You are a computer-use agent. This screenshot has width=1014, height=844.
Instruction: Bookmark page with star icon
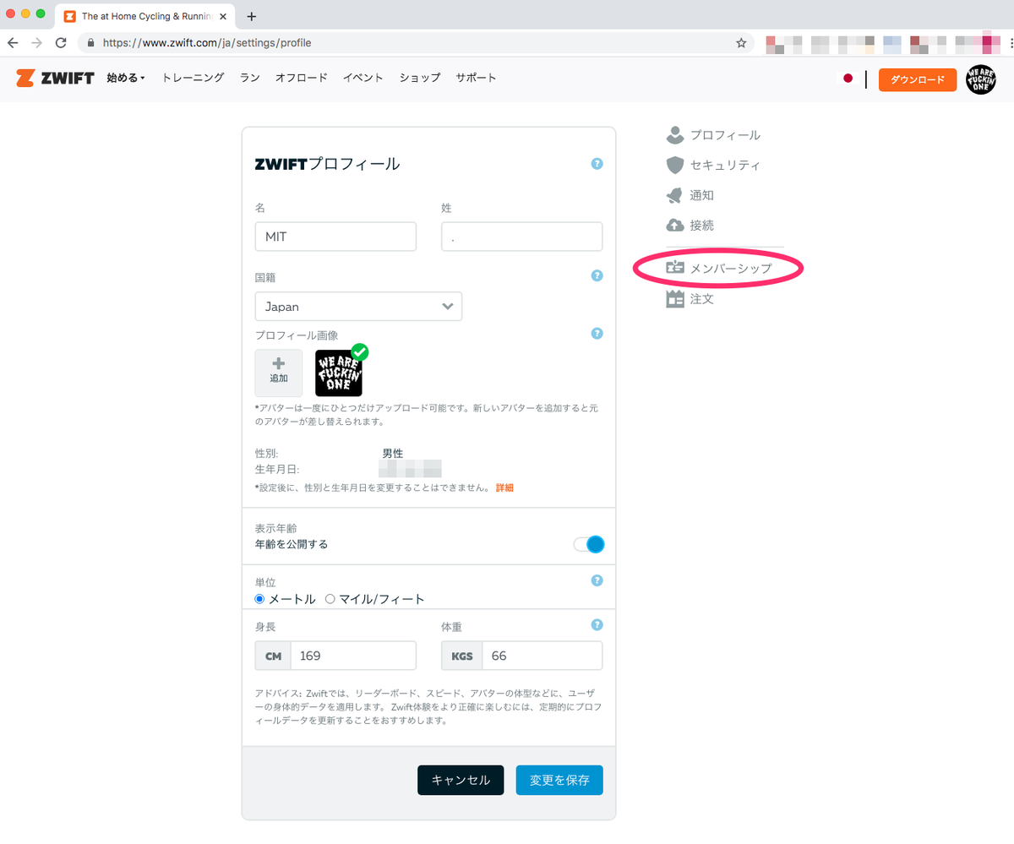[741, 42]
